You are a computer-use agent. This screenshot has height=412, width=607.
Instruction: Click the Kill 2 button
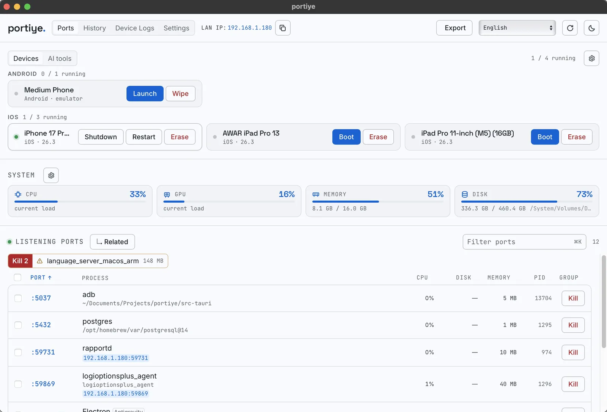(x=20, y=261)
